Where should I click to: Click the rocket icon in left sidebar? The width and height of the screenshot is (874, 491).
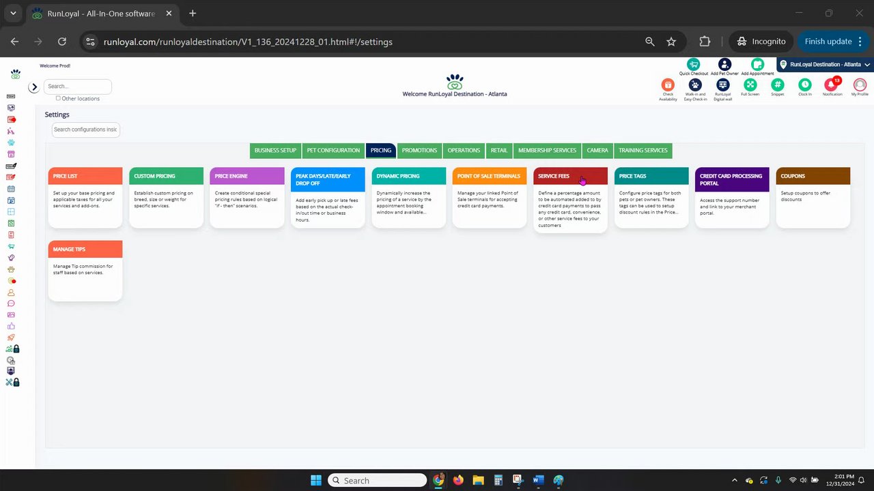coord(11,338)
